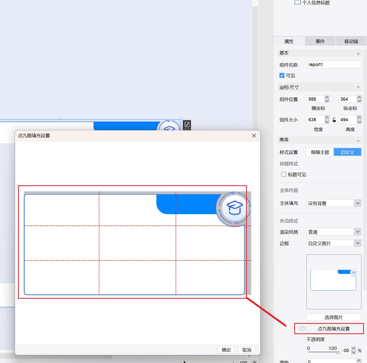Switch to the 事件 tab
This screenshot has height=363, width=367.
320,41
